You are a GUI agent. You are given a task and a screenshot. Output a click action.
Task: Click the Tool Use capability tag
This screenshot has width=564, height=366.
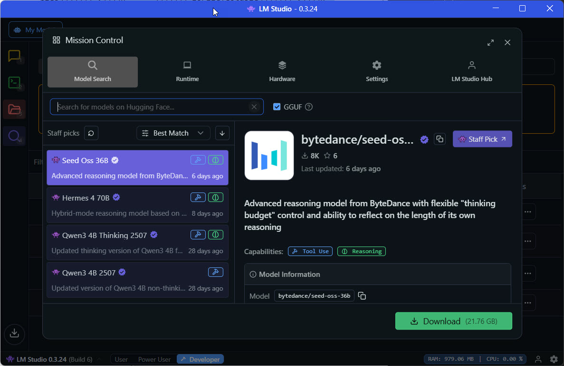click(x=310, y=251)
